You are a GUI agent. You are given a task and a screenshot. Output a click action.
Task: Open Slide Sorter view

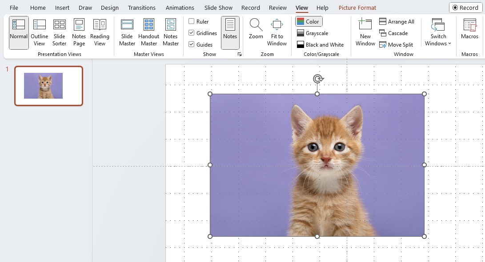click(x=59, y=33)
